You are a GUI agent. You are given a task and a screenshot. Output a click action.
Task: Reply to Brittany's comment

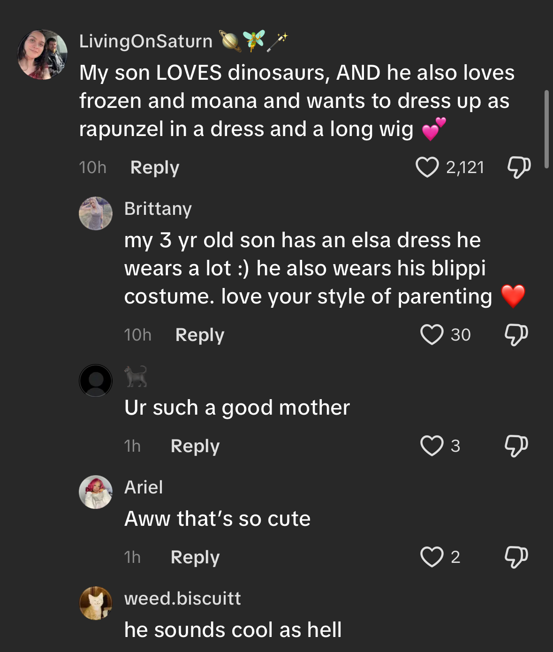coord(200,335)
